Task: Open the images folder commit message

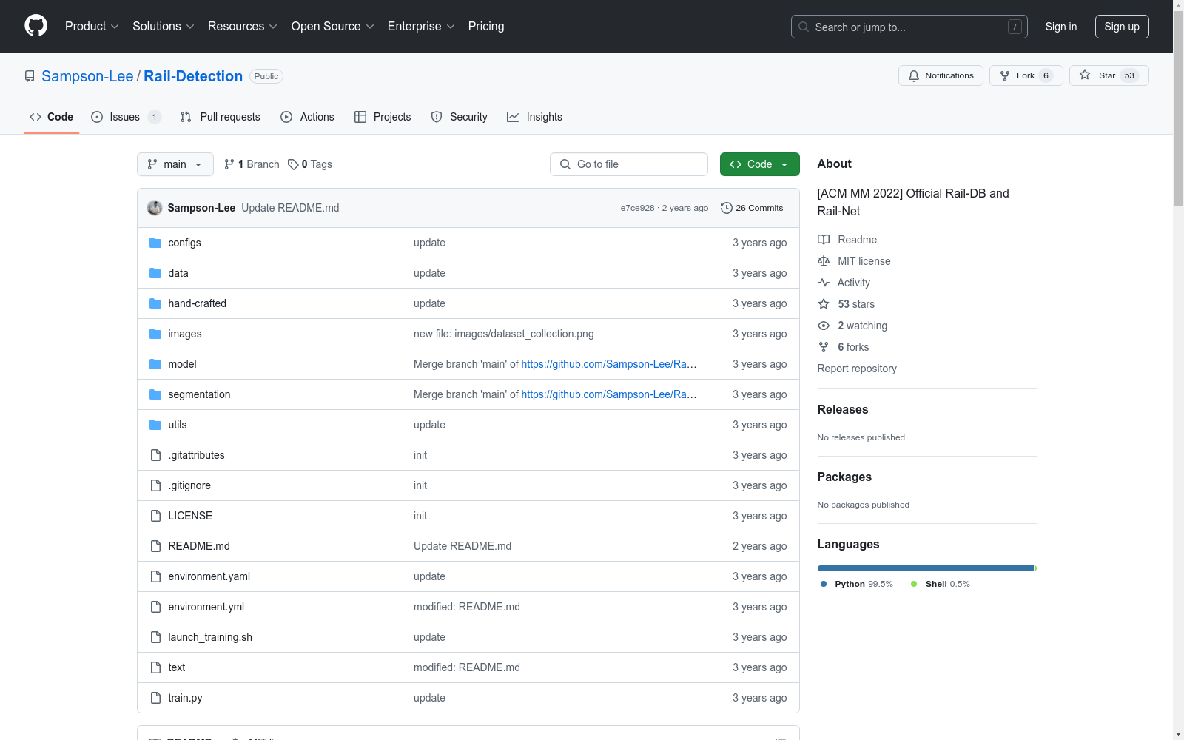Action: click(504, 334)
